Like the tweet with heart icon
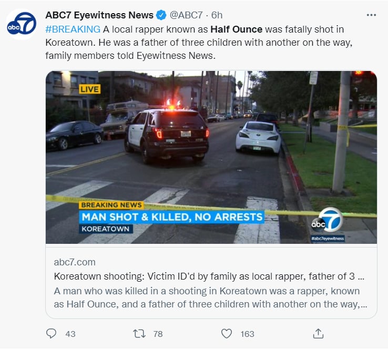Viewport: 388px width, 350px height. (227, 334)
